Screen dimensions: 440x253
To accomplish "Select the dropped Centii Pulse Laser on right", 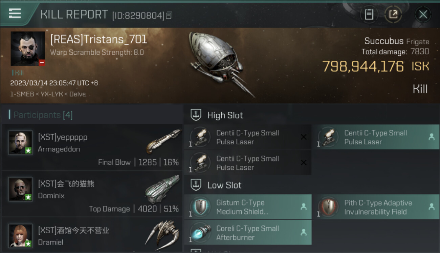I will click(376, 137).
